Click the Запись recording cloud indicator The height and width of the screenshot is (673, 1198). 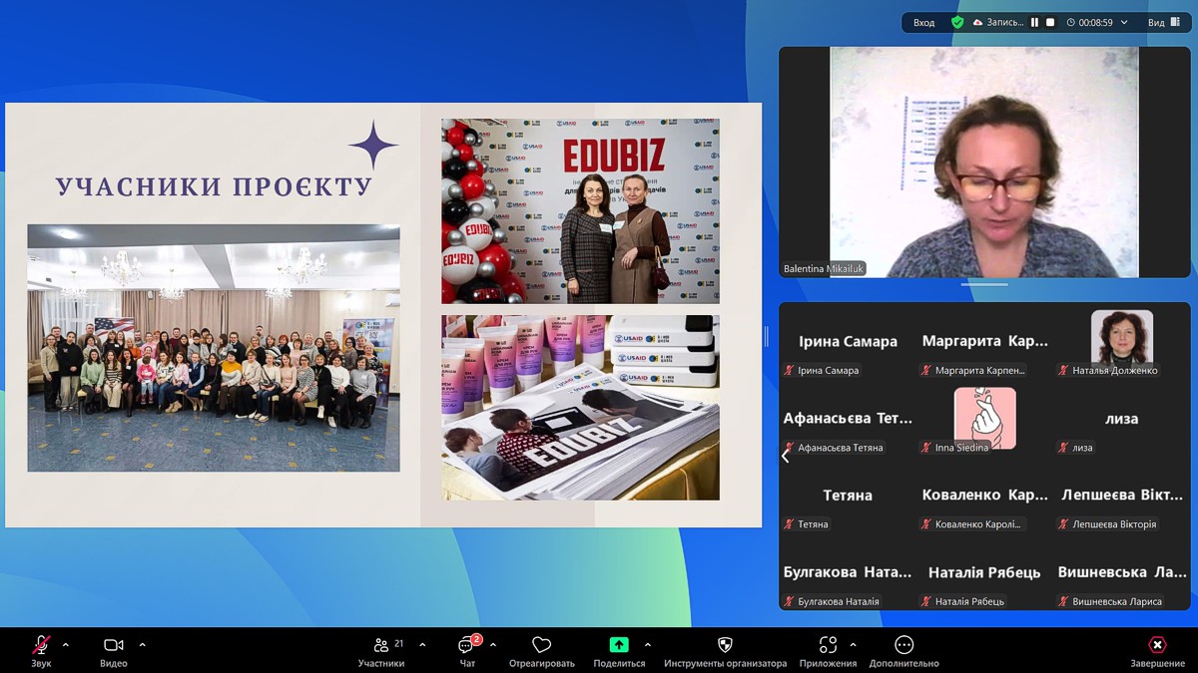pyautogui.click(x=996, y=22)
